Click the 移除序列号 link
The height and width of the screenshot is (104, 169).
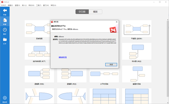pyautogui.click(x=63, y=57)
